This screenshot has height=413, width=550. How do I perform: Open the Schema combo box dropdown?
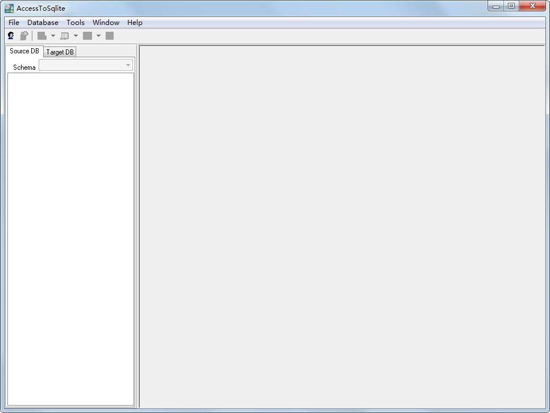(x=128, y=65)
